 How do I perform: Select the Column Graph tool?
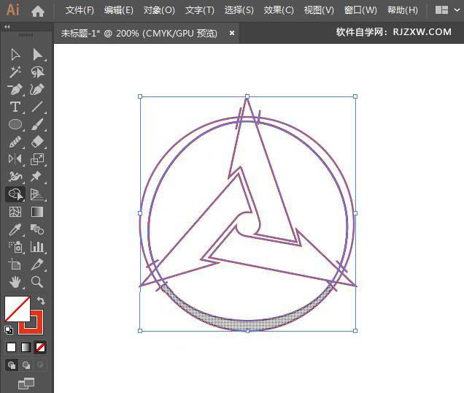tap(37, 247)
